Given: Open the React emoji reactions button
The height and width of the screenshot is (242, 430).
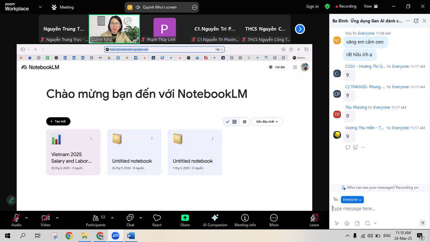Looking at the screenshot, I should click(x=157, y=218).
